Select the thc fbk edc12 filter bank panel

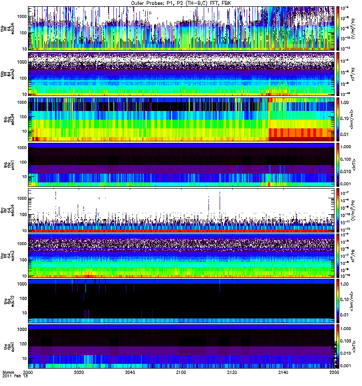pyautogui.click(x=181, y=300)
